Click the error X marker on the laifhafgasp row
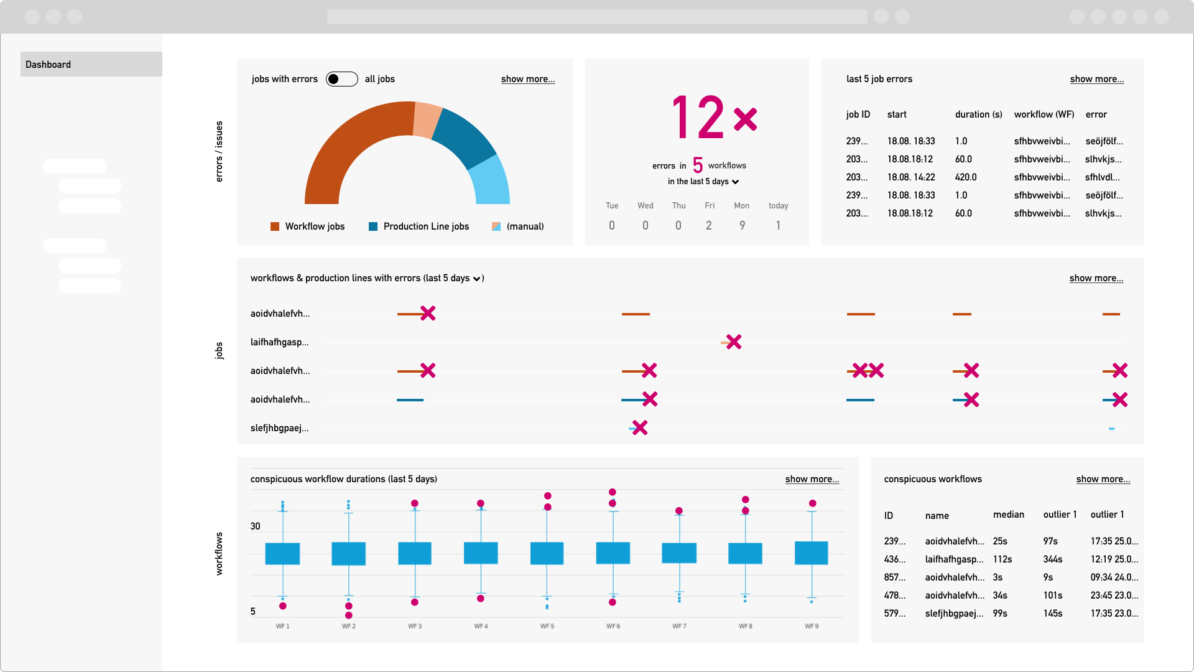 pos(734,342)
